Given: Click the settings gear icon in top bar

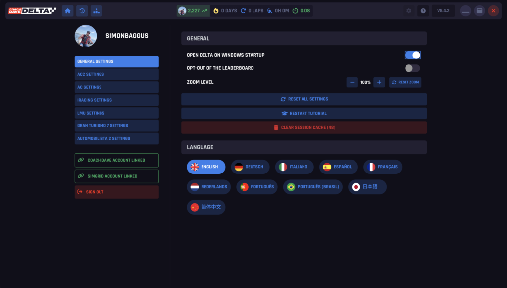Looking at the screenshot, I should 408,11.
